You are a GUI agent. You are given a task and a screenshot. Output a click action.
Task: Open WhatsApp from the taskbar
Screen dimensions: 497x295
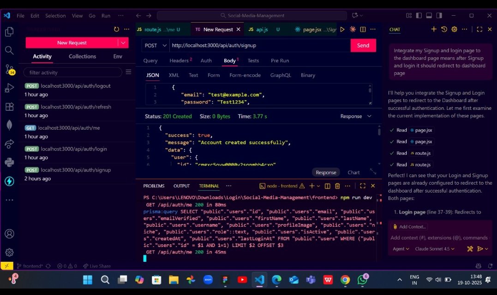tap(363, 279)
